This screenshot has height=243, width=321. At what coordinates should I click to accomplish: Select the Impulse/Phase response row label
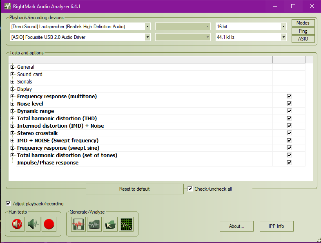click(48, 163)
